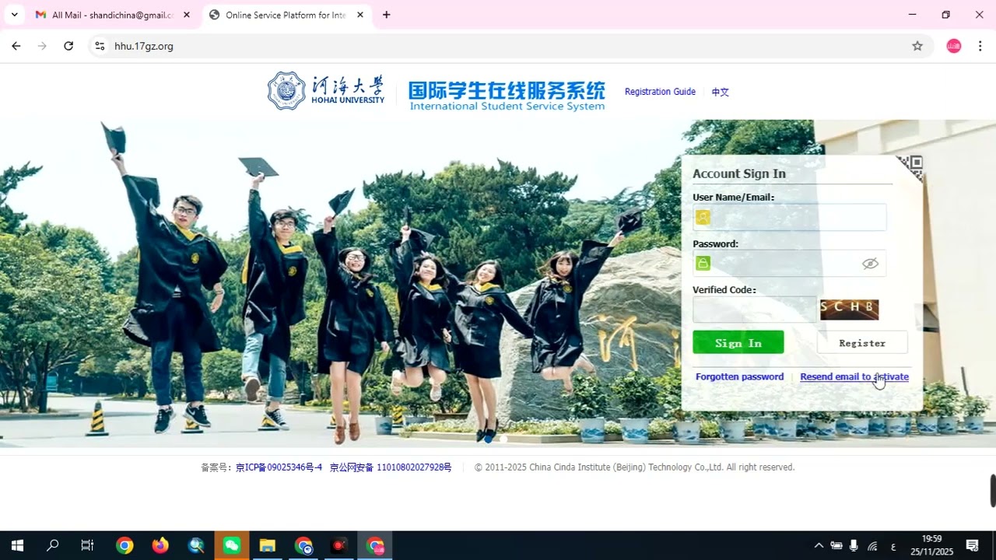Open Windows taskbar search
Viewport: 996px width, 560px height.
tap(52, 545)
